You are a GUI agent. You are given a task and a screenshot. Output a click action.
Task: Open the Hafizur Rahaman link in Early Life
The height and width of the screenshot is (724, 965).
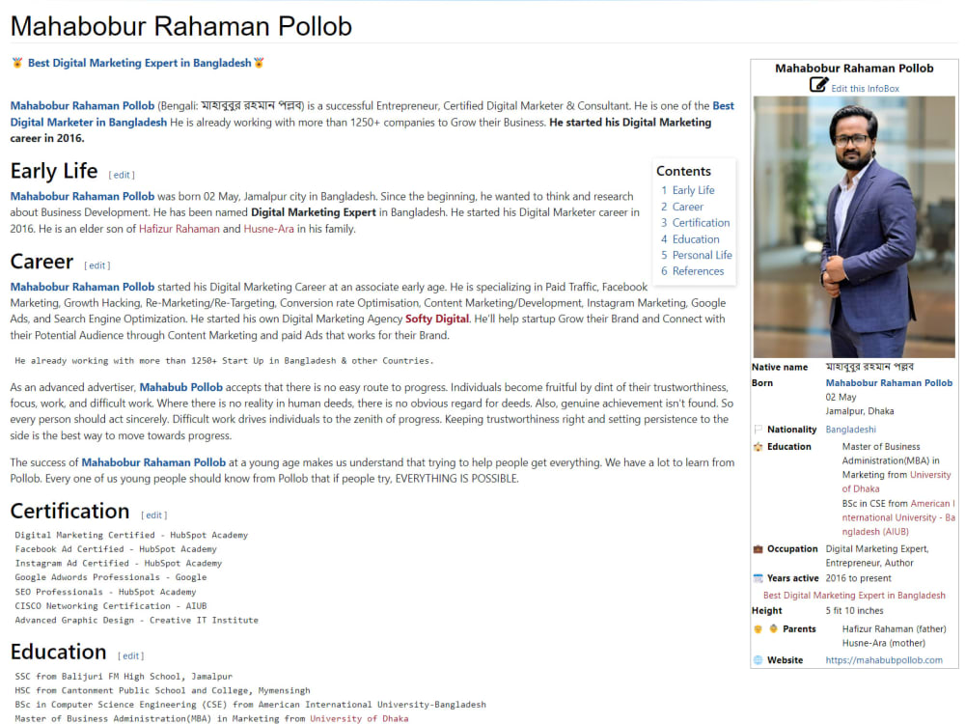point(179,229)
